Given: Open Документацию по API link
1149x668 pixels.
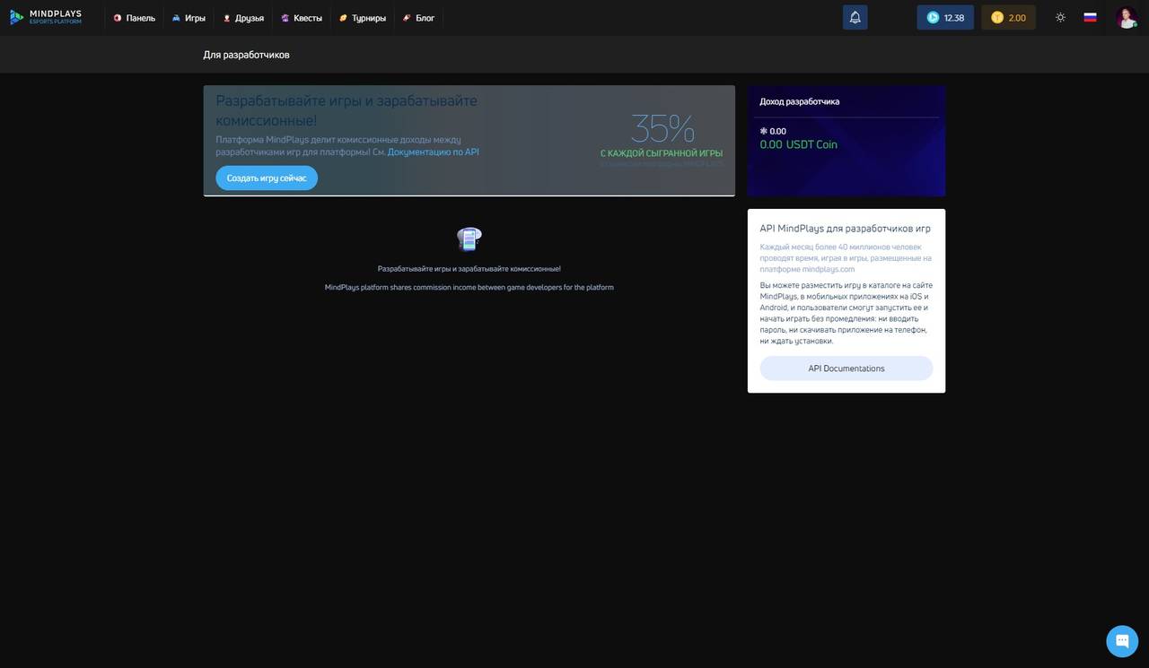Looking at the screenshot, I should [433, 152].
